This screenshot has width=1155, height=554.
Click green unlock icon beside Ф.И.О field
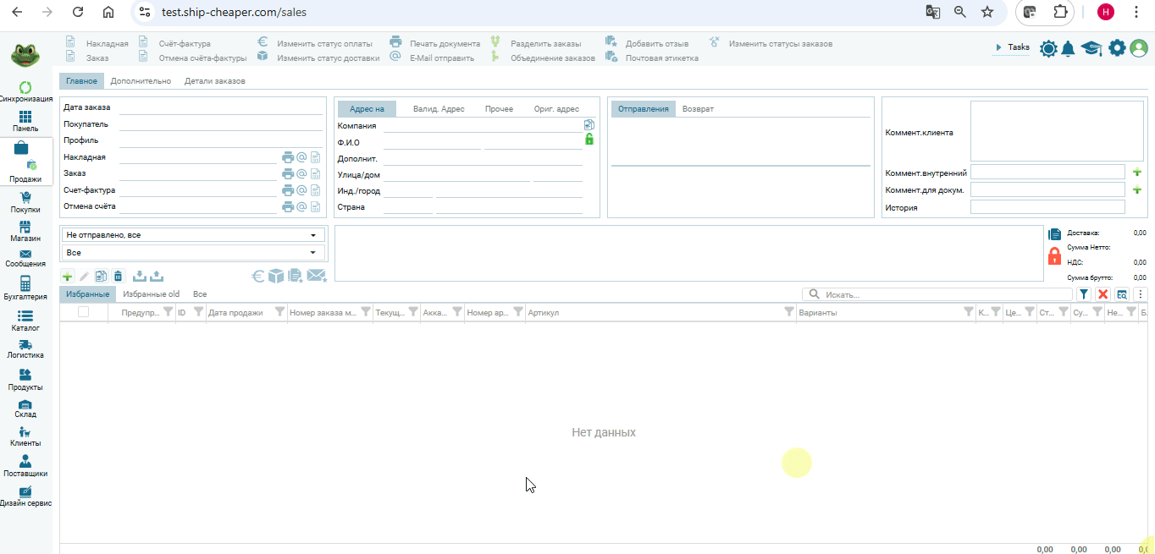[x=589, y=140]
